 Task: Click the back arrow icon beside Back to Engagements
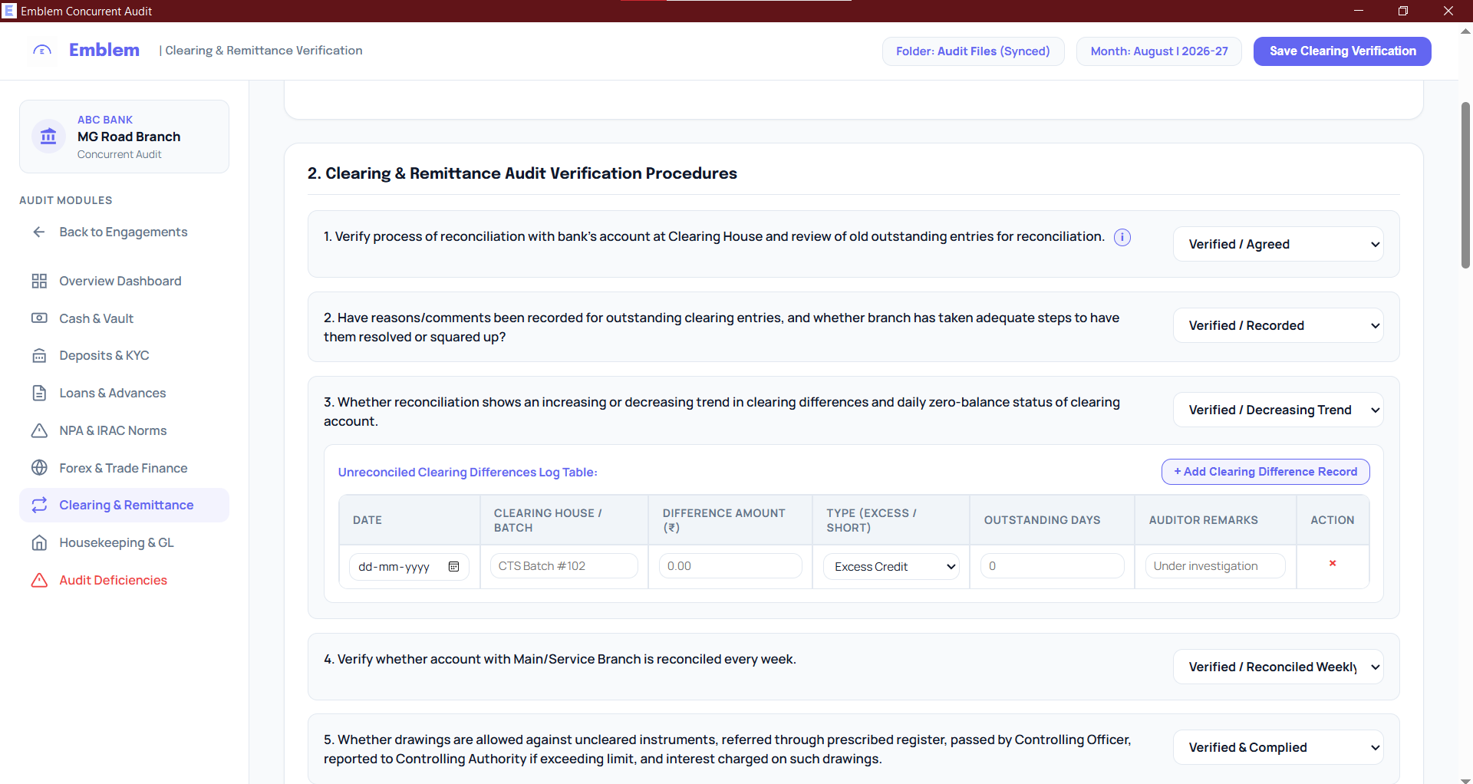click(39, 232)
